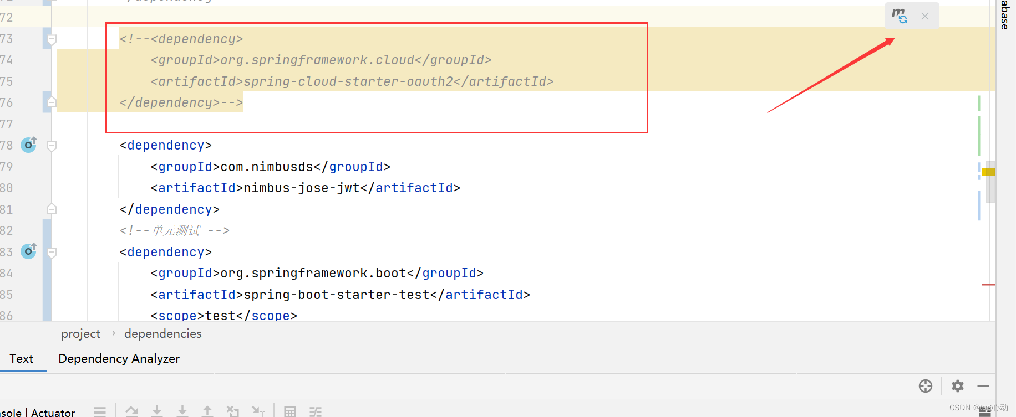
Task: Select the Text editor tab
Action: 22,359
